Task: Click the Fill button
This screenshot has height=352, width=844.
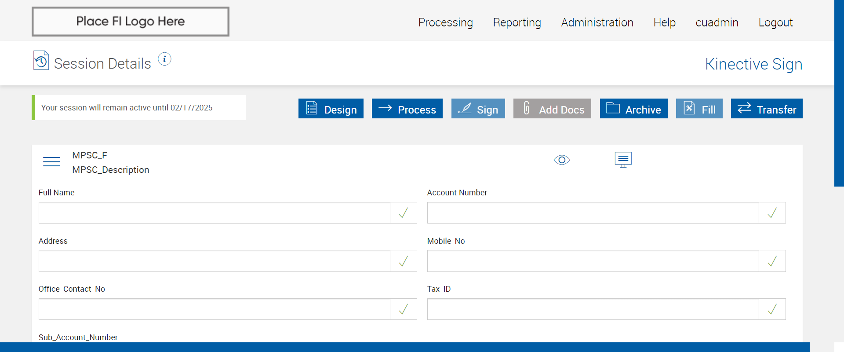Action: [x=699, y=109]
